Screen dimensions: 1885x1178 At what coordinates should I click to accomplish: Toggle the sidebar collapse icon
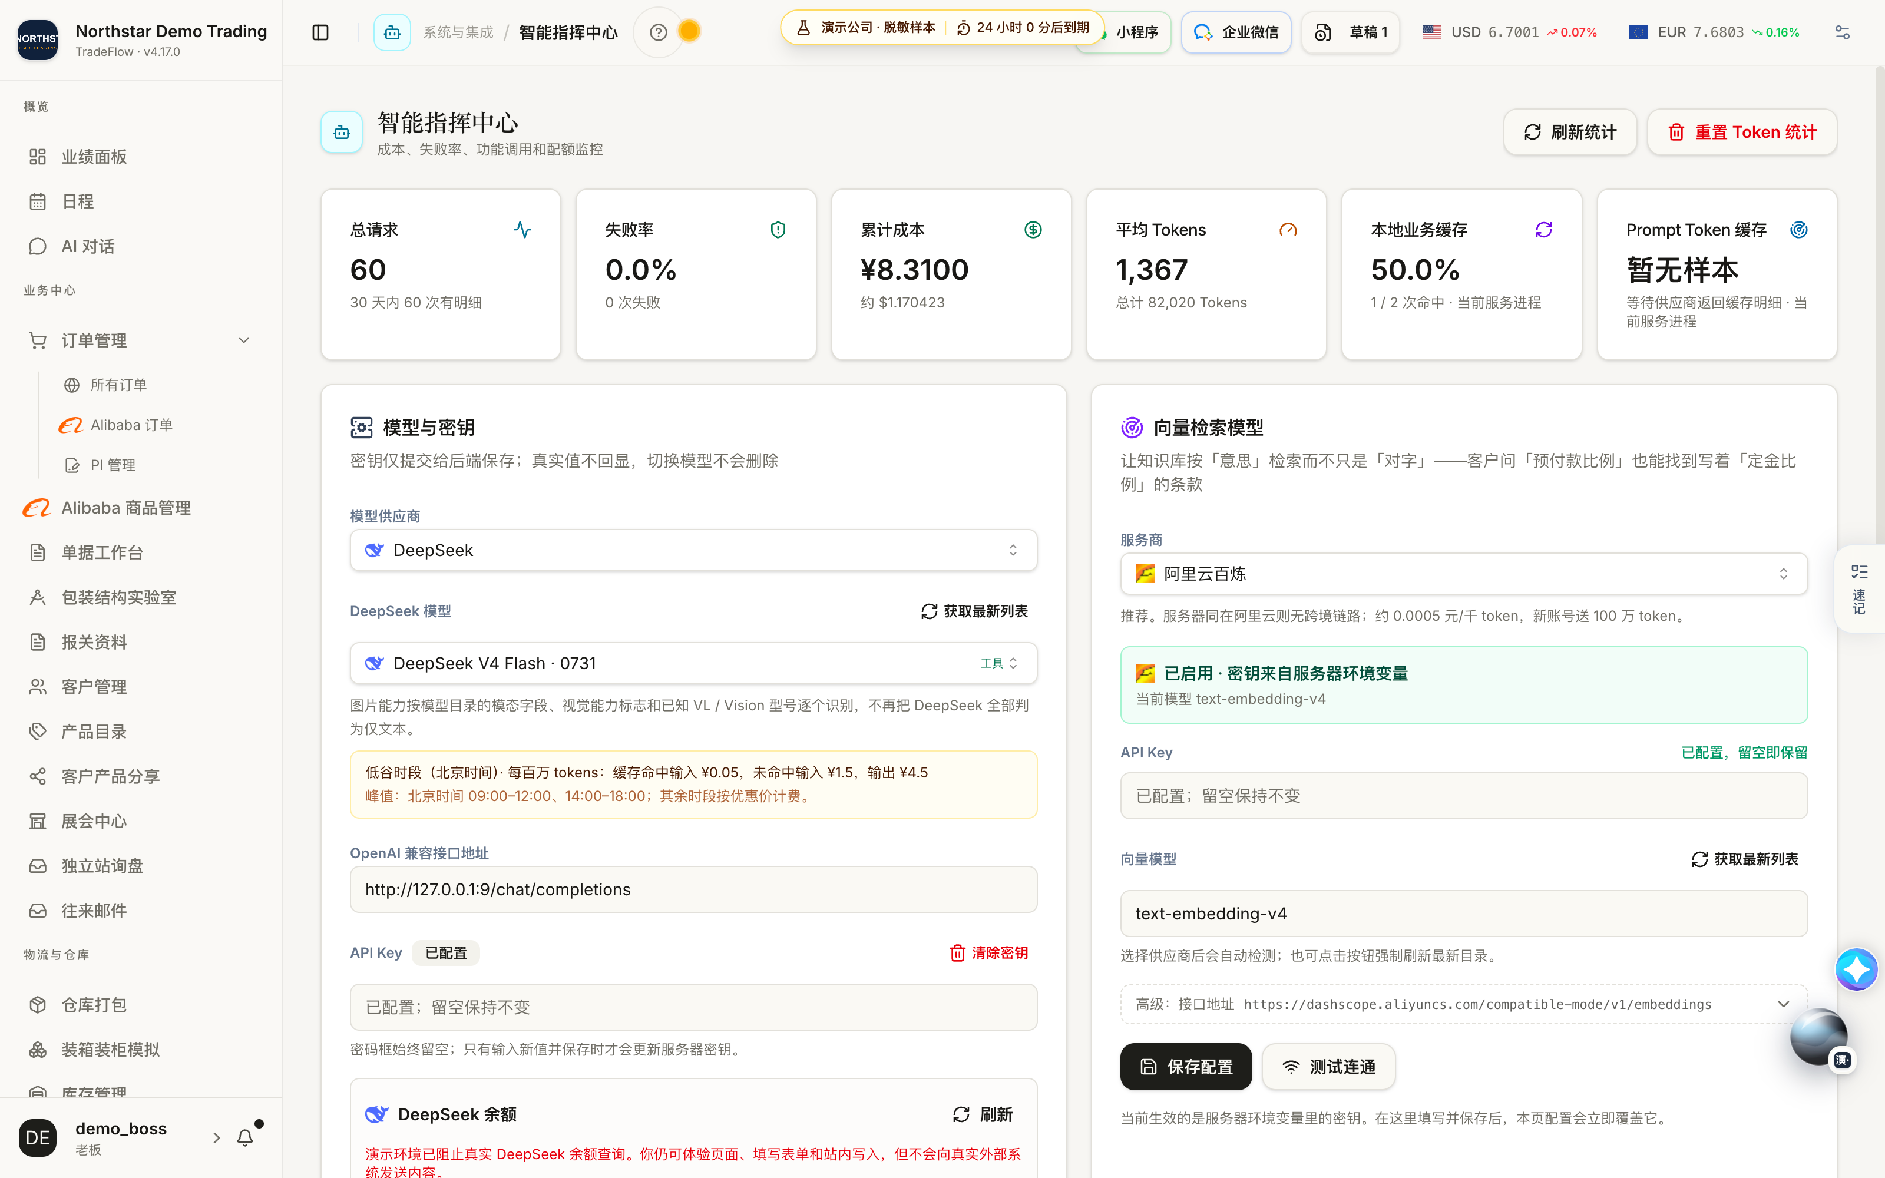pos(320,32)
